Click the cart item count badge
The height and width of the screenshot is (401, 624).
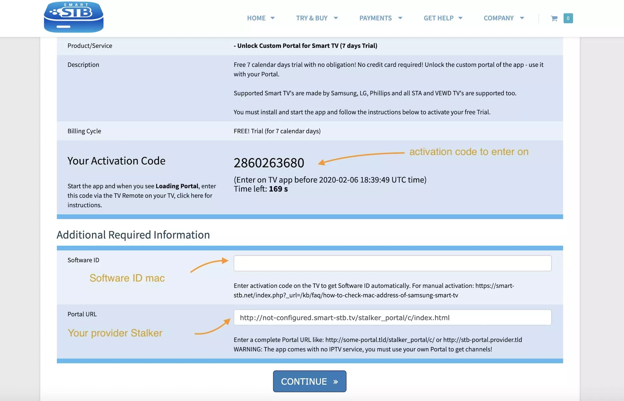pyautogui.click(x=568, y=18)
